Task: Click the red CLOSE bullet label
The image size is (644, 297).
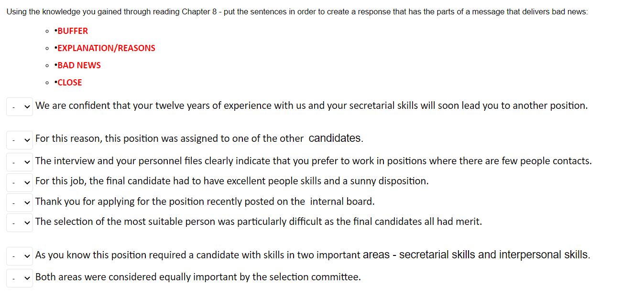Action: pos(68,83)
